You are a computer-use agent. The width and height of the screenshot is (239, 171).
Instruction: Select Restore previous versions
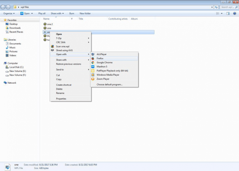click(71, 64)
